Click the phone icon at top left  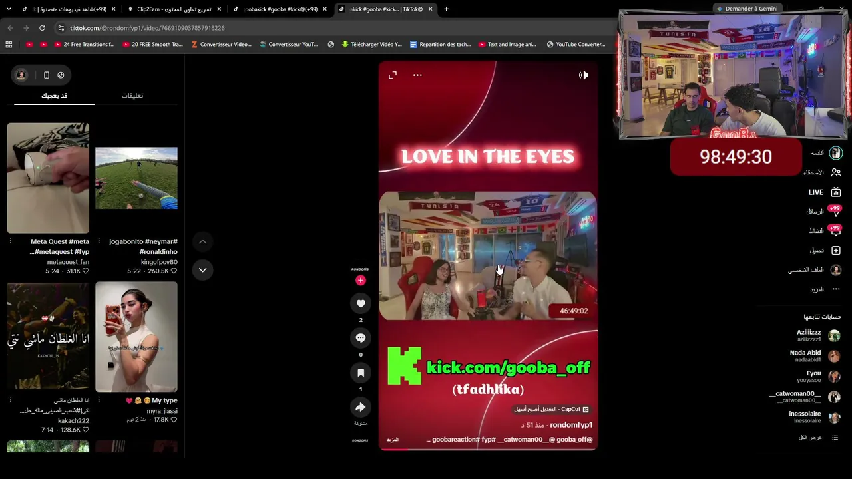46,75
